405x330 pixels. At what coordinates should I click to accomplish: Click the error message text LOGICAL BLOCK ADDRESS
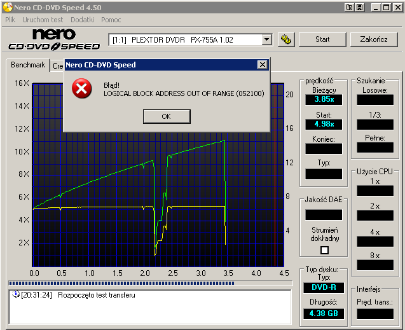coord(184,93)
